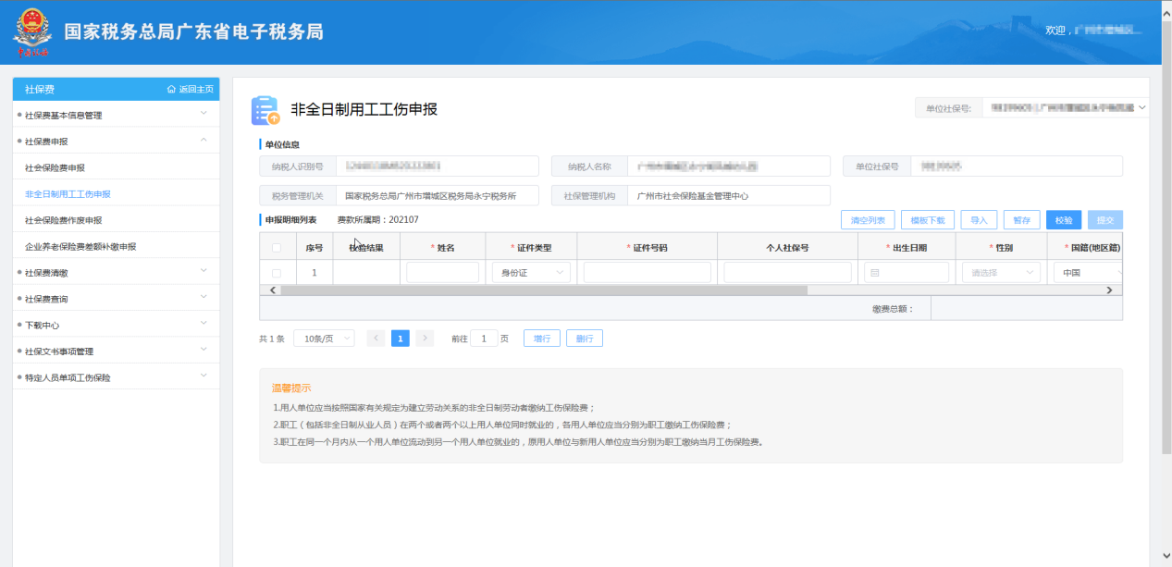Go to the previous page arrow
The width and height of the screenshot is (1172, 567).
(376, 339)
